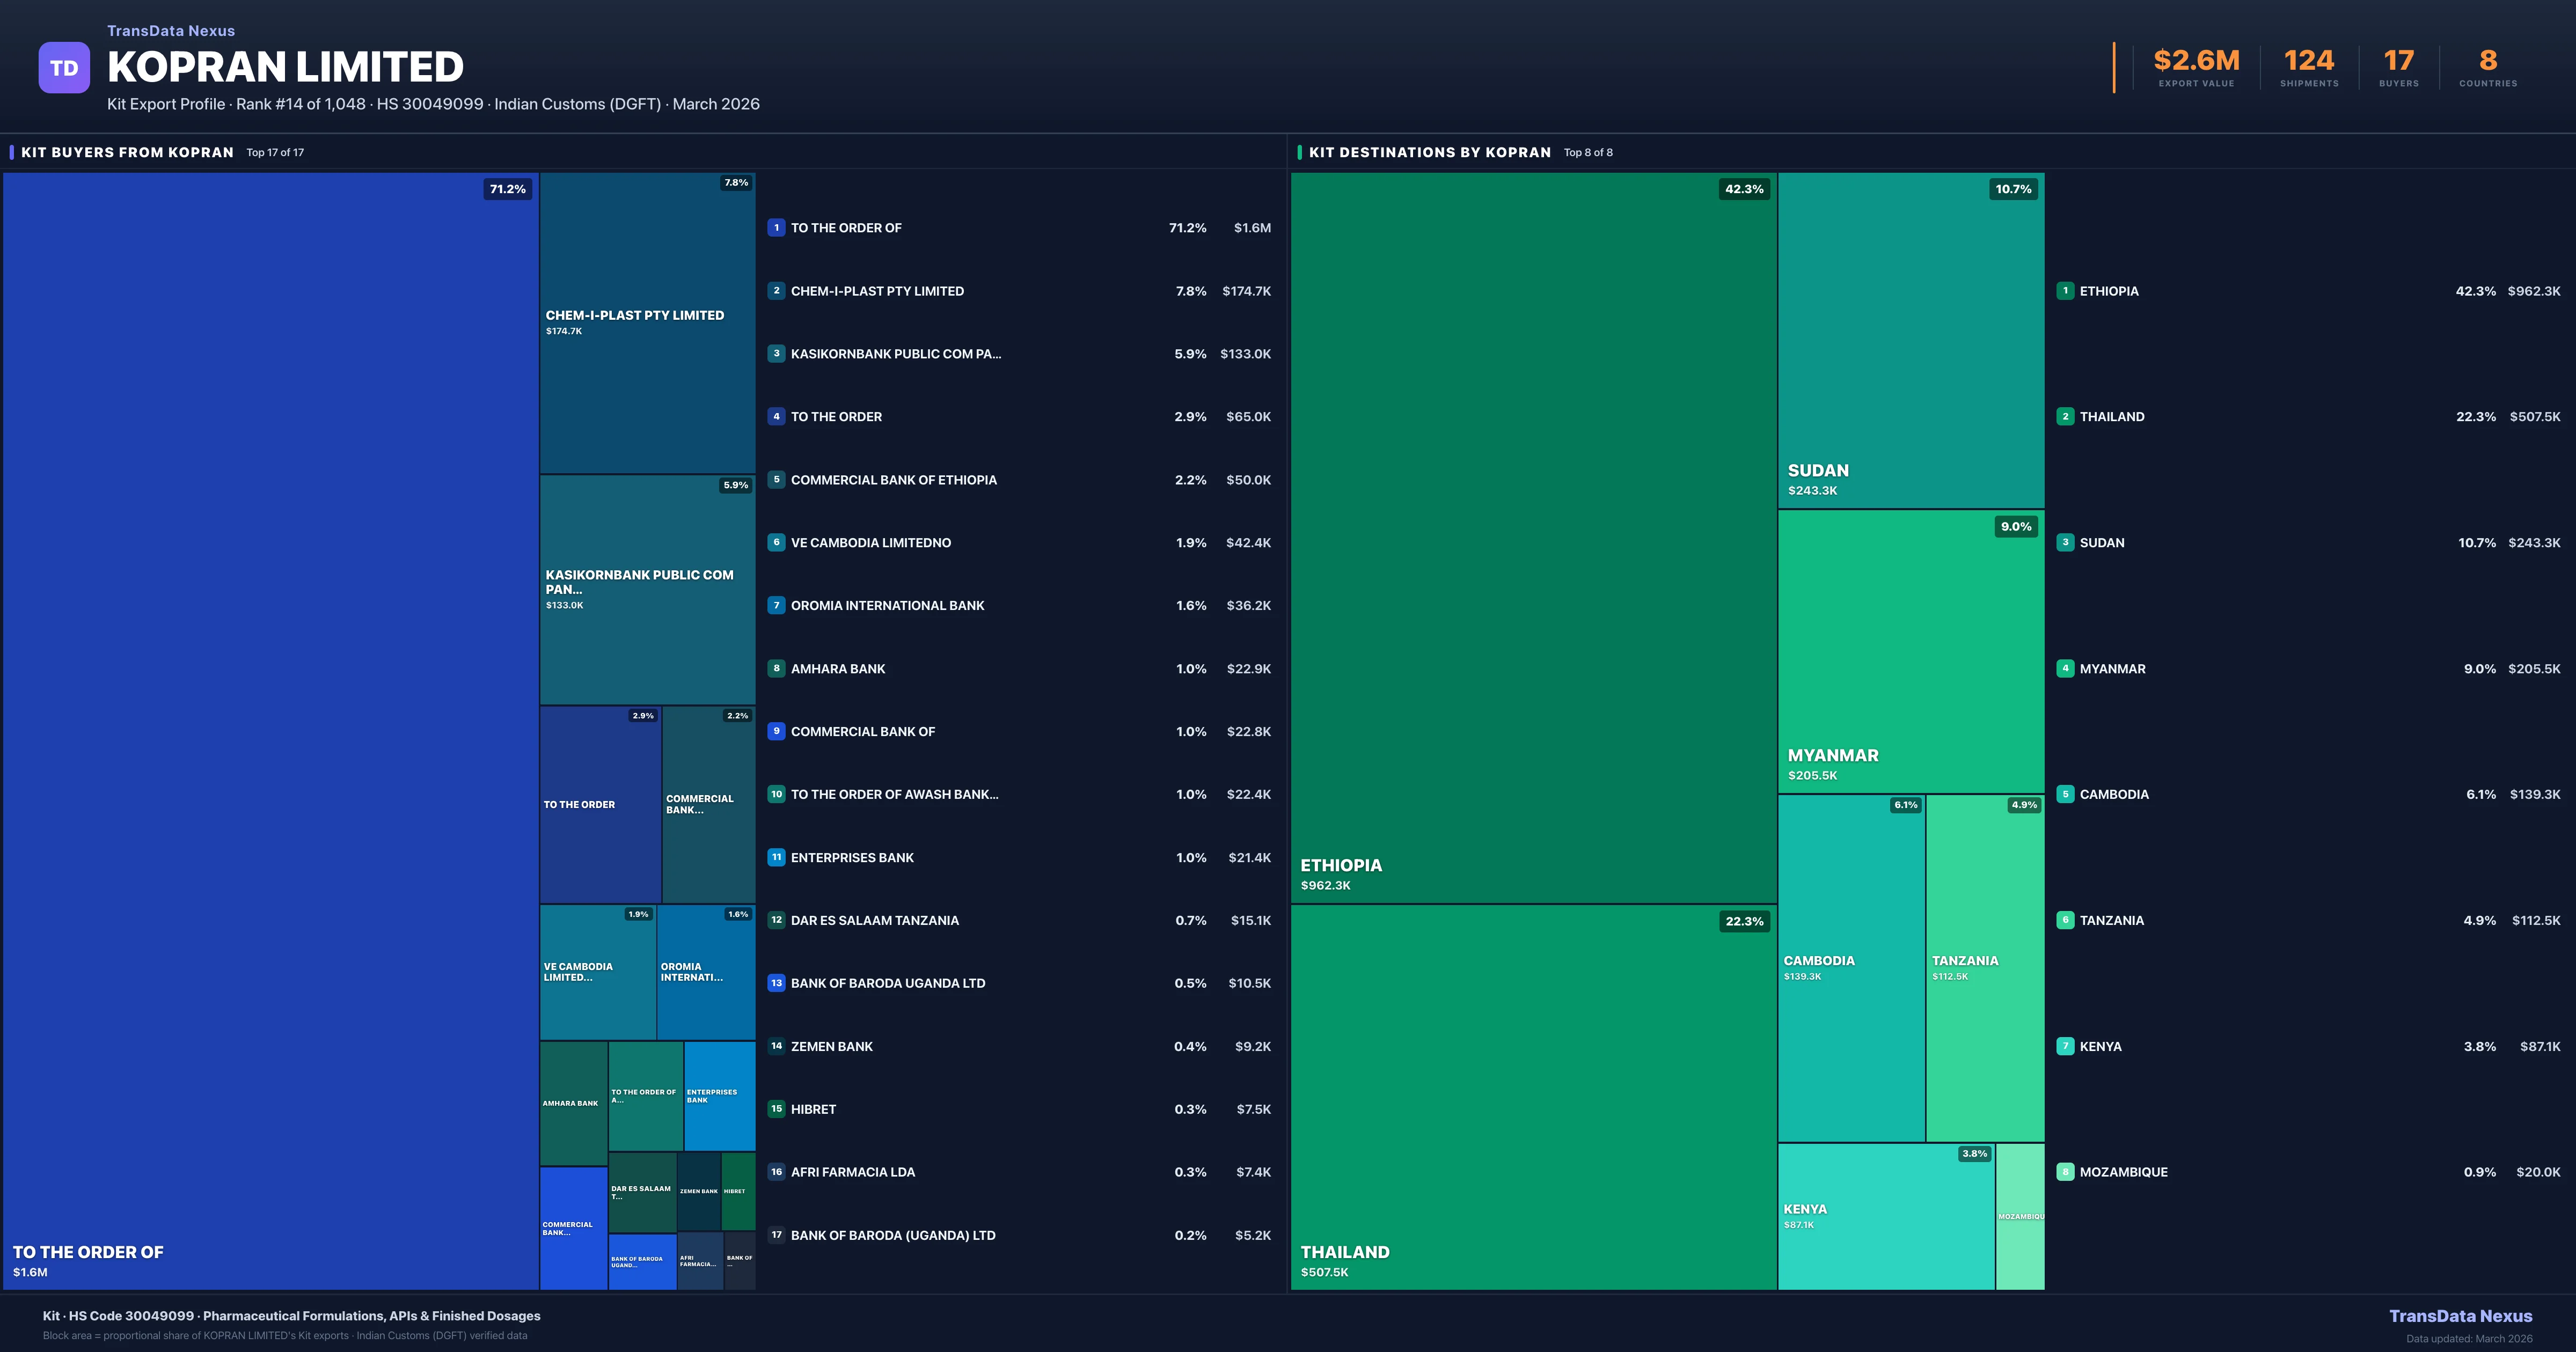Select the SUDAN destination block
This screenshot has width=2576, height=1352.
coord(1910,340)
